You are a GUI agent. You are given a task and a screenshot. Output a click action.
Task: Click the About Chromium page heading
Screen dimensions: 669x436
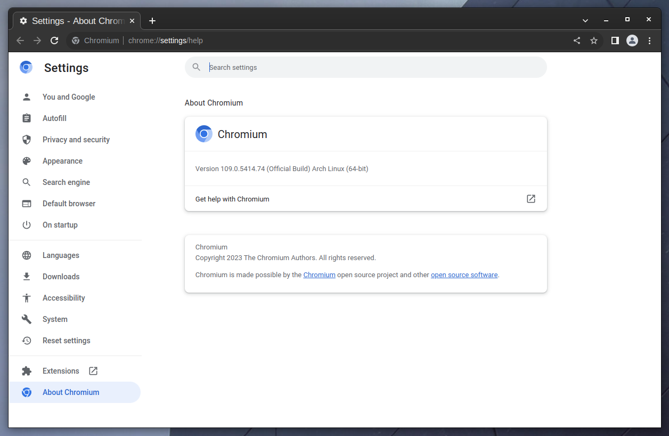click(x=214, y=103)
